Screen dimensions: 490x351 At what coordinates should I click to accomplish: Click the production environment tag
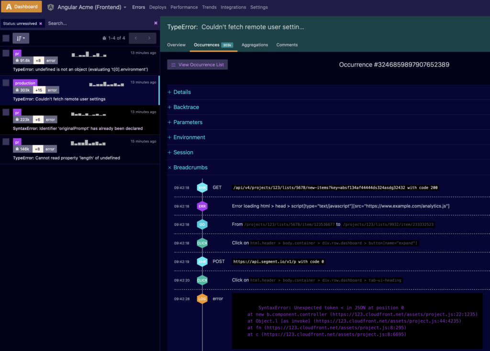point(25,83)
